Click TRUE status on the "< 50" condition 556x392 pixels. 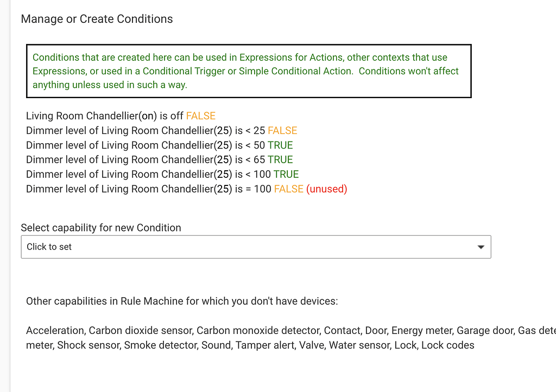coord(280,145)
